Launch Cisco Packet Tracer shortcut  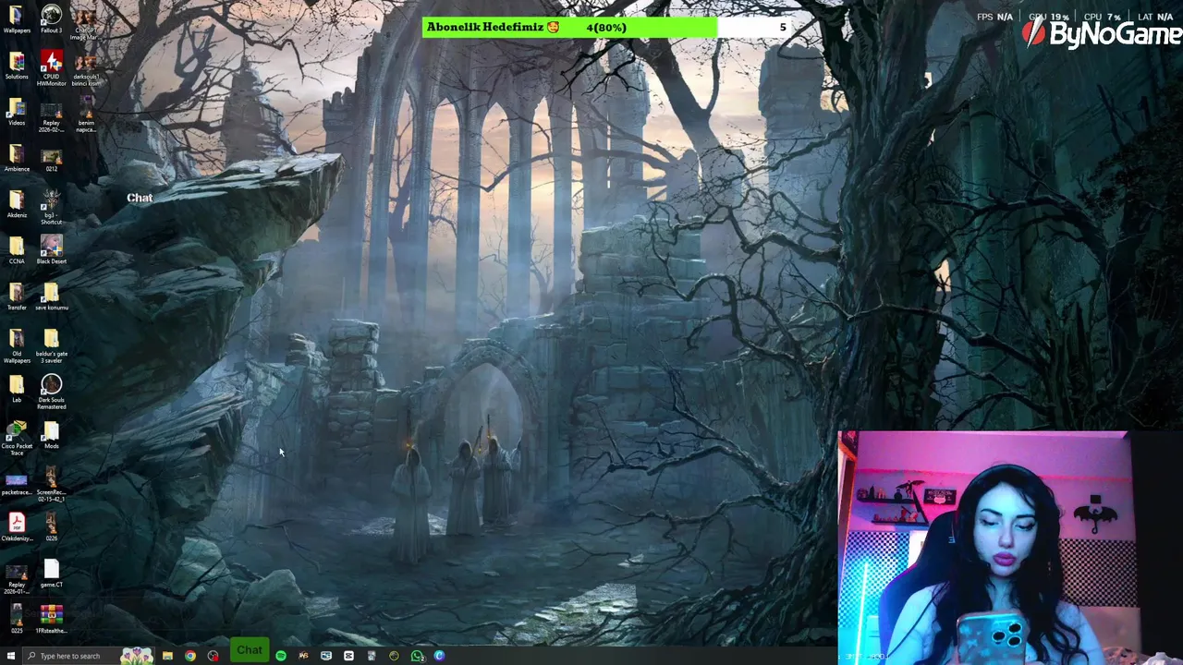(17, 438)
